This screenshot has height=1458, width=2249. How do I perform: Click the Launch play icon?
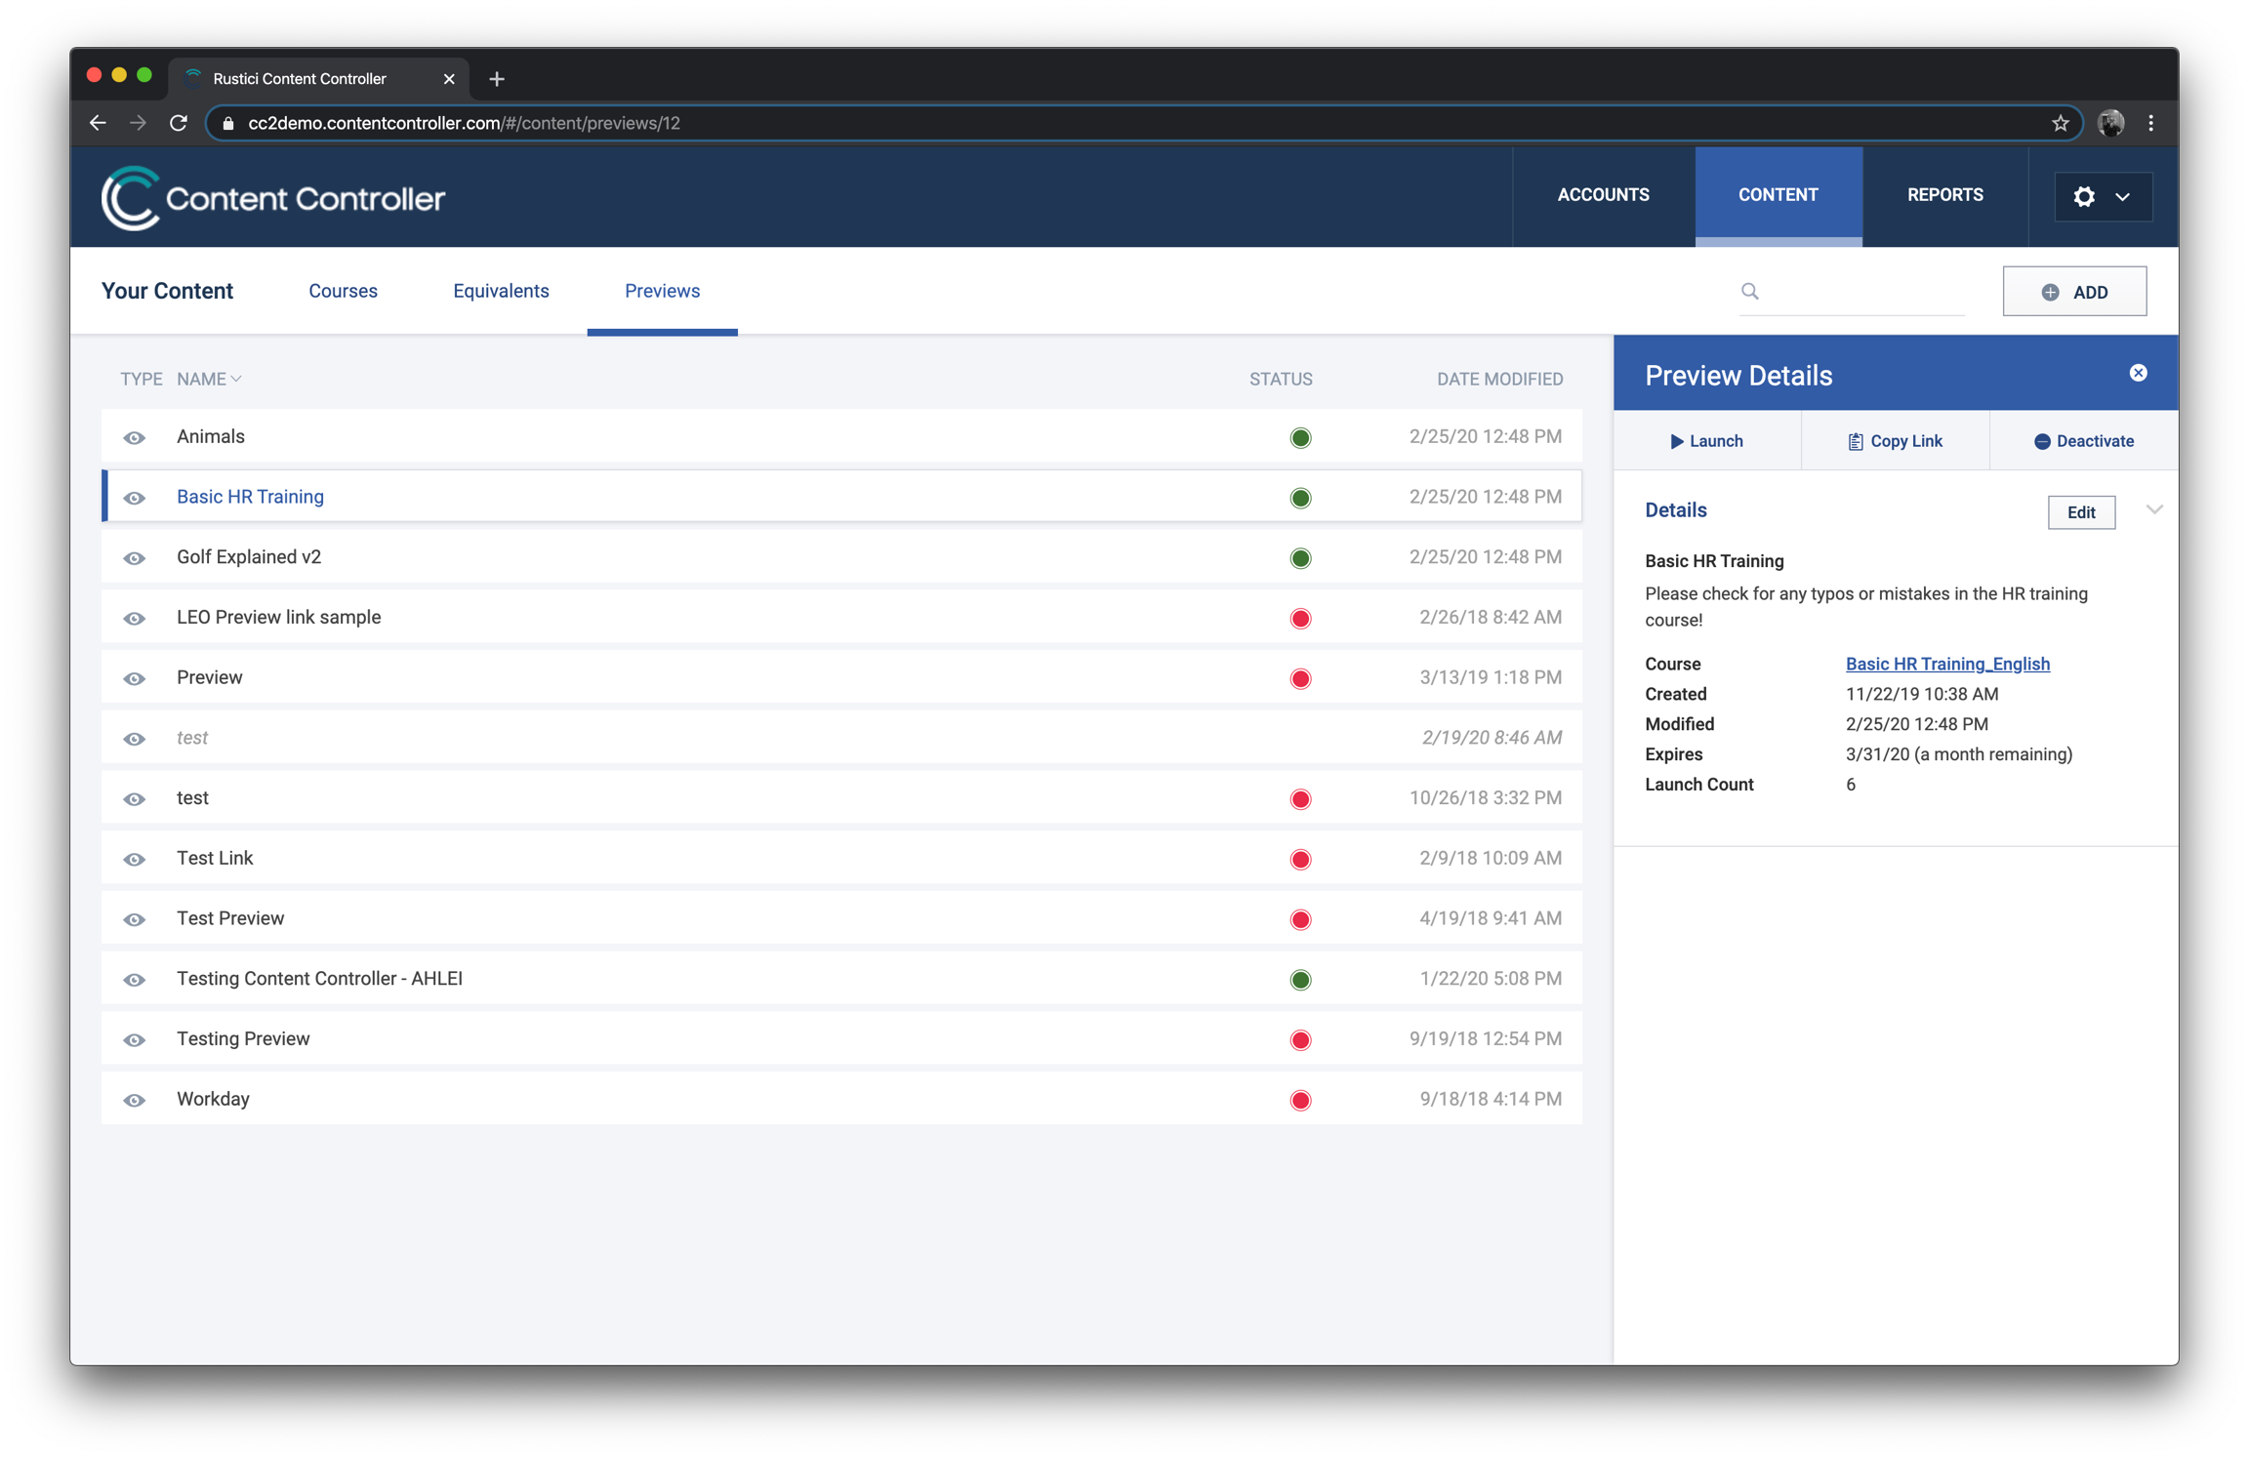(1676, 441)
